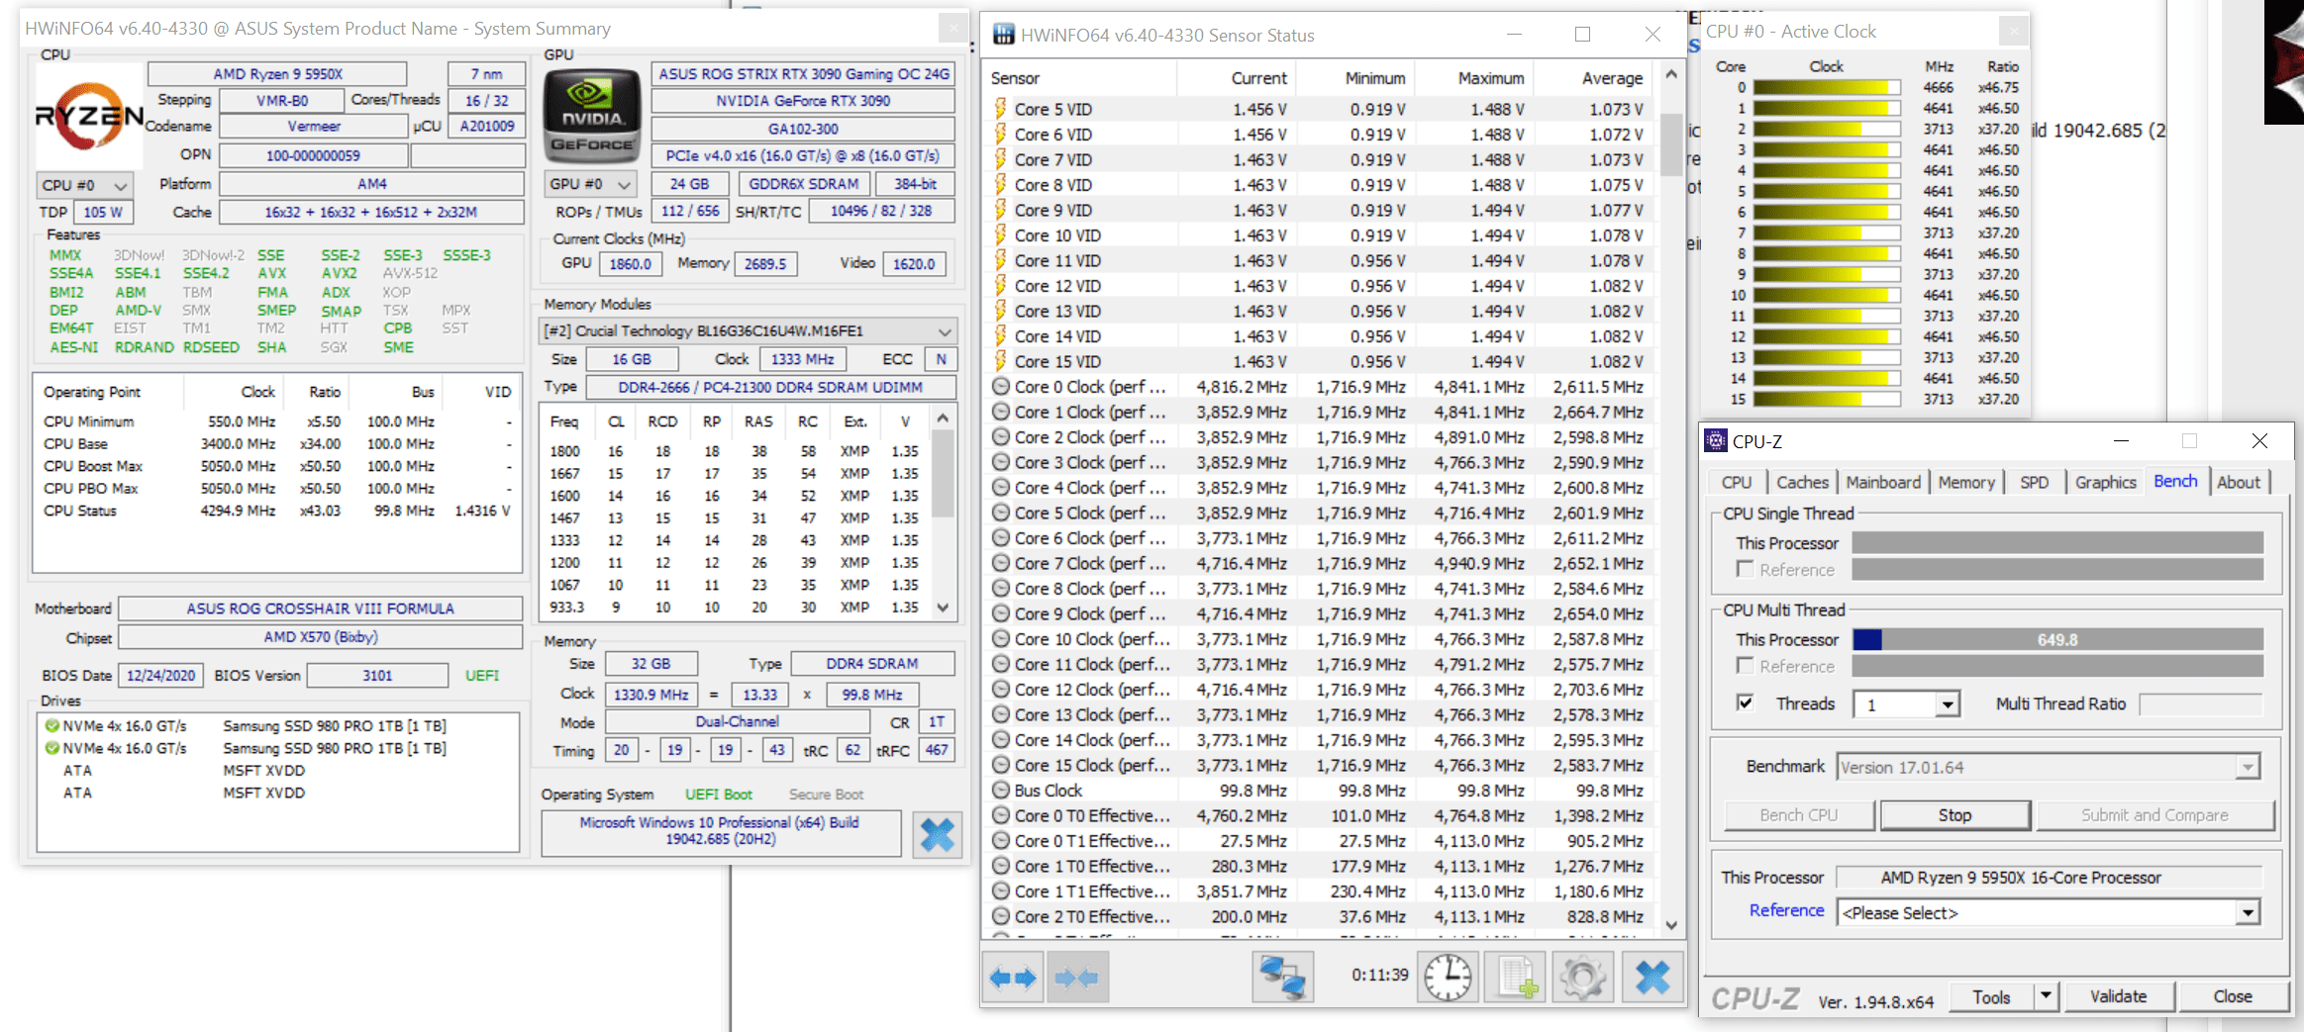Switch to the CPU tab in CPU-Z
Image resolution: width=2304 pixels, height=1032 pixels.
(x=1737, y=482)
